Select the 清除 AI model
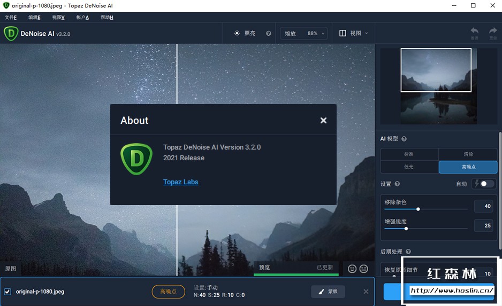 pyautogui.click(x=468, y=154)
